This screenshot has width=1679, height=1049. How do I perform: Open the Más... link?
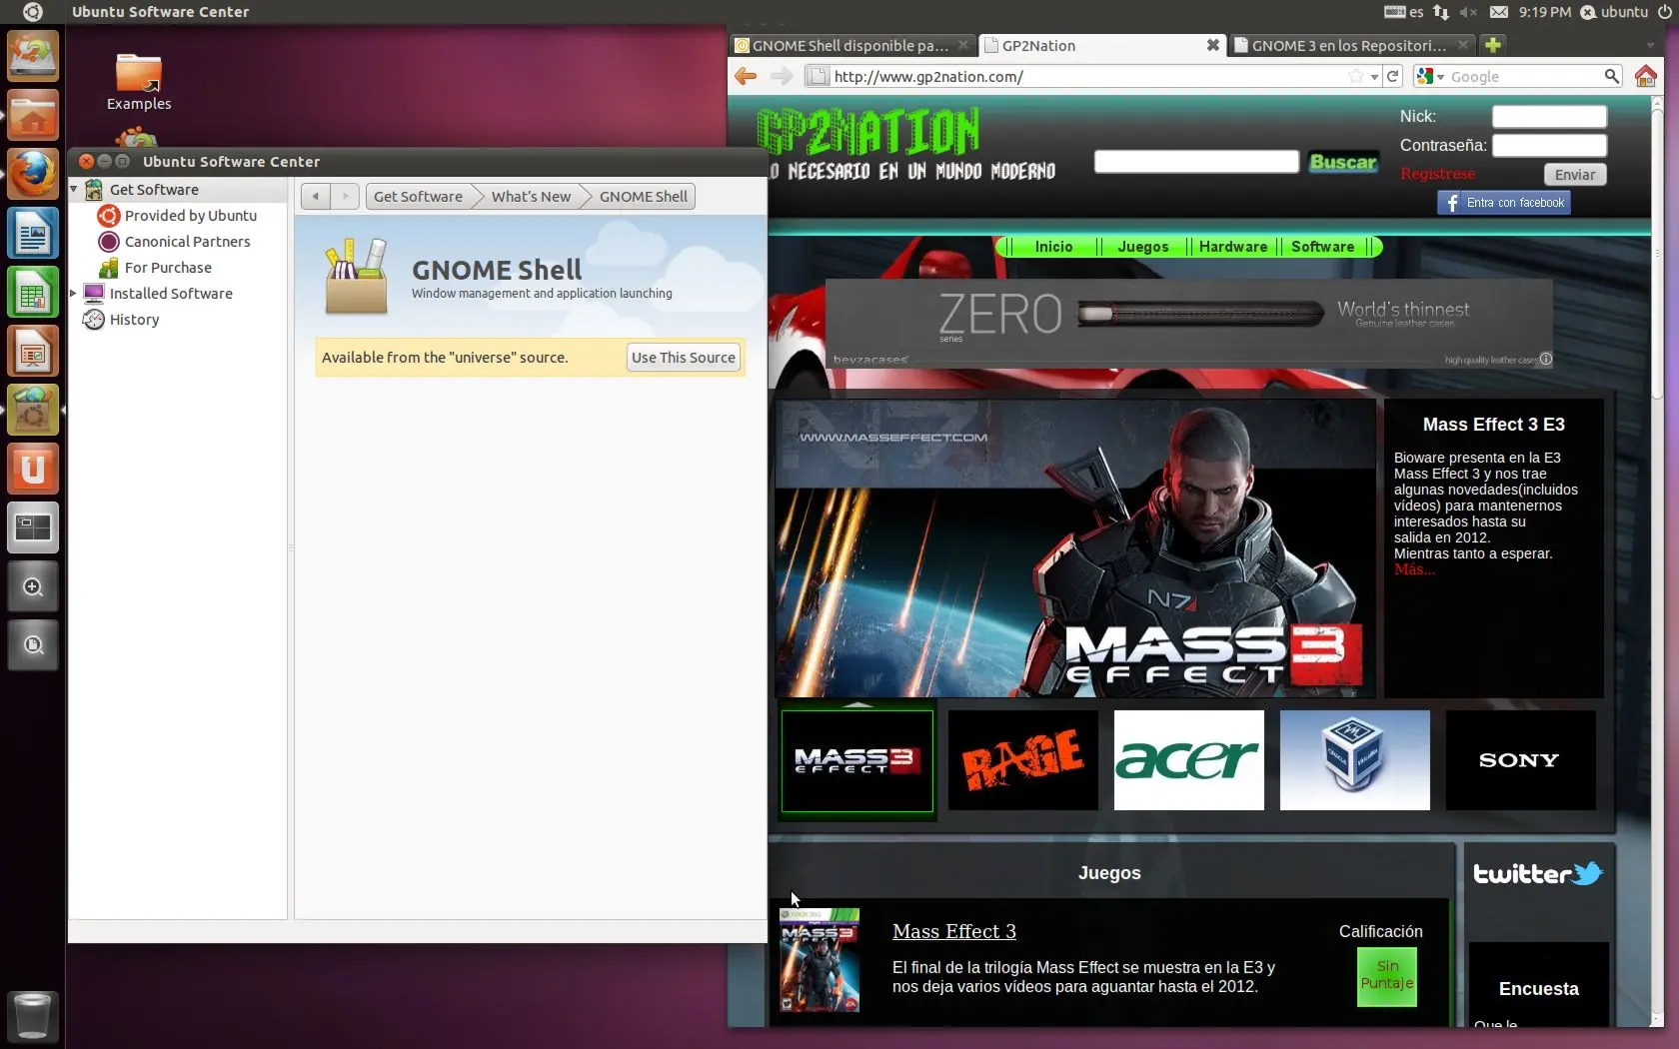click(x=1414, y=569)
